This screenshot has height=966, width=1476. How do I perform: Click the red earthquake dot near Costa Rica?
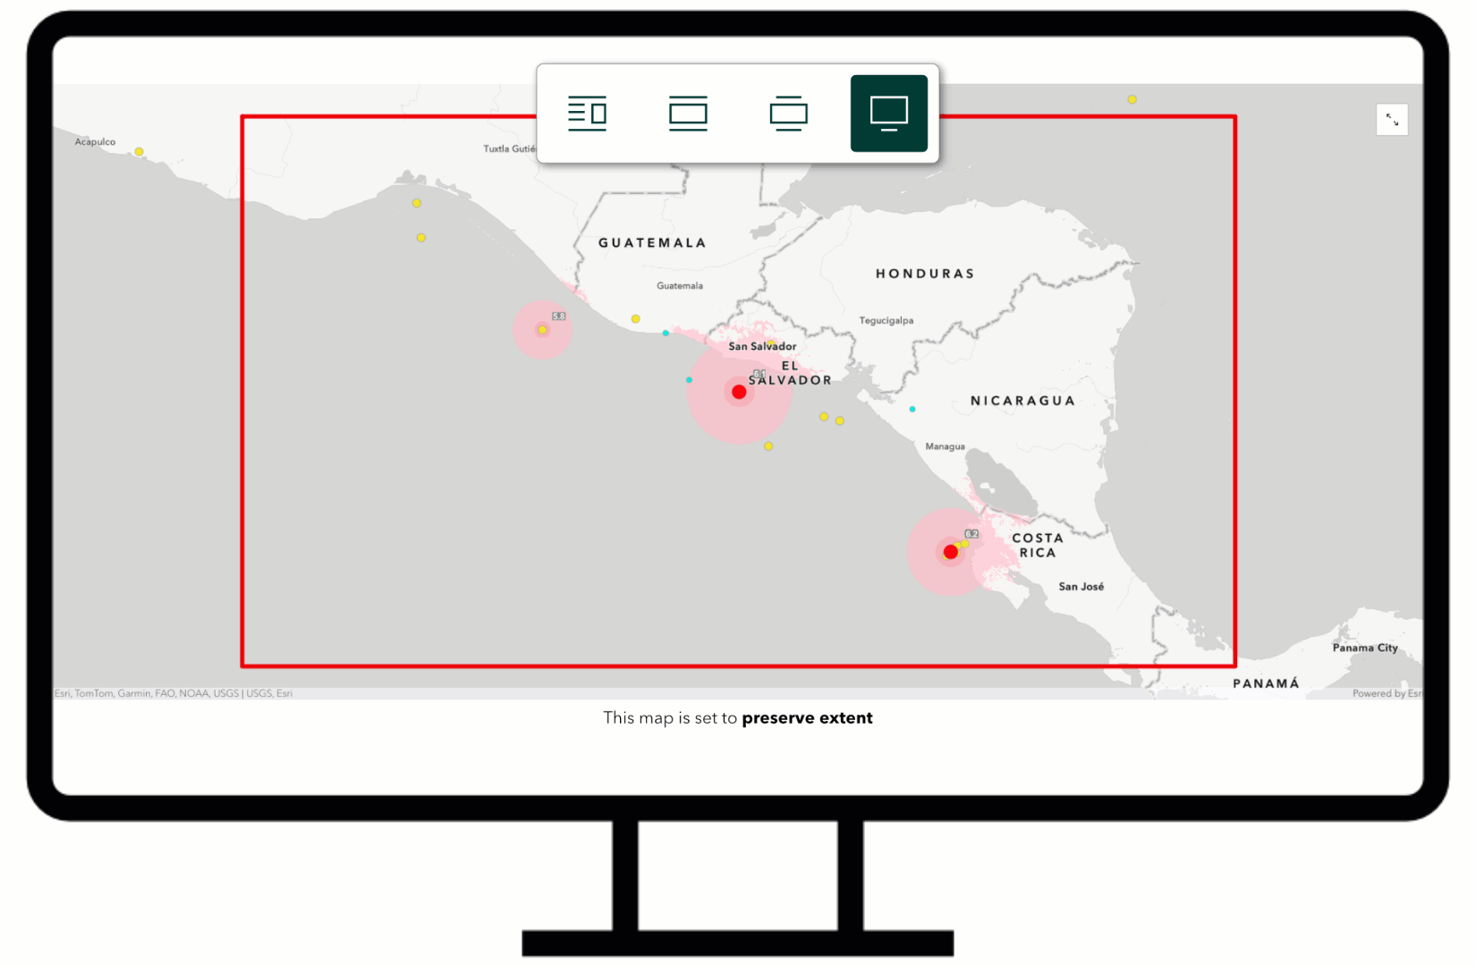[951, 552]
